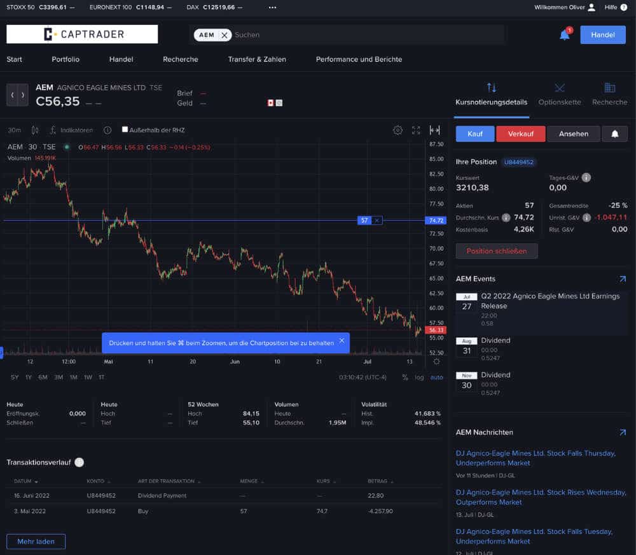Open Transfer & Zahlen menu
The height and width of the screenshot is (555, 636).
click(257, 59)
